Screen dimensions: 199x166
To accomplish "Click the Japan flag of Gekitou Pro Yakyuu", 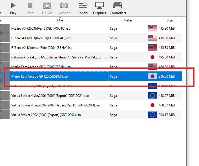I will coord(152,57).
